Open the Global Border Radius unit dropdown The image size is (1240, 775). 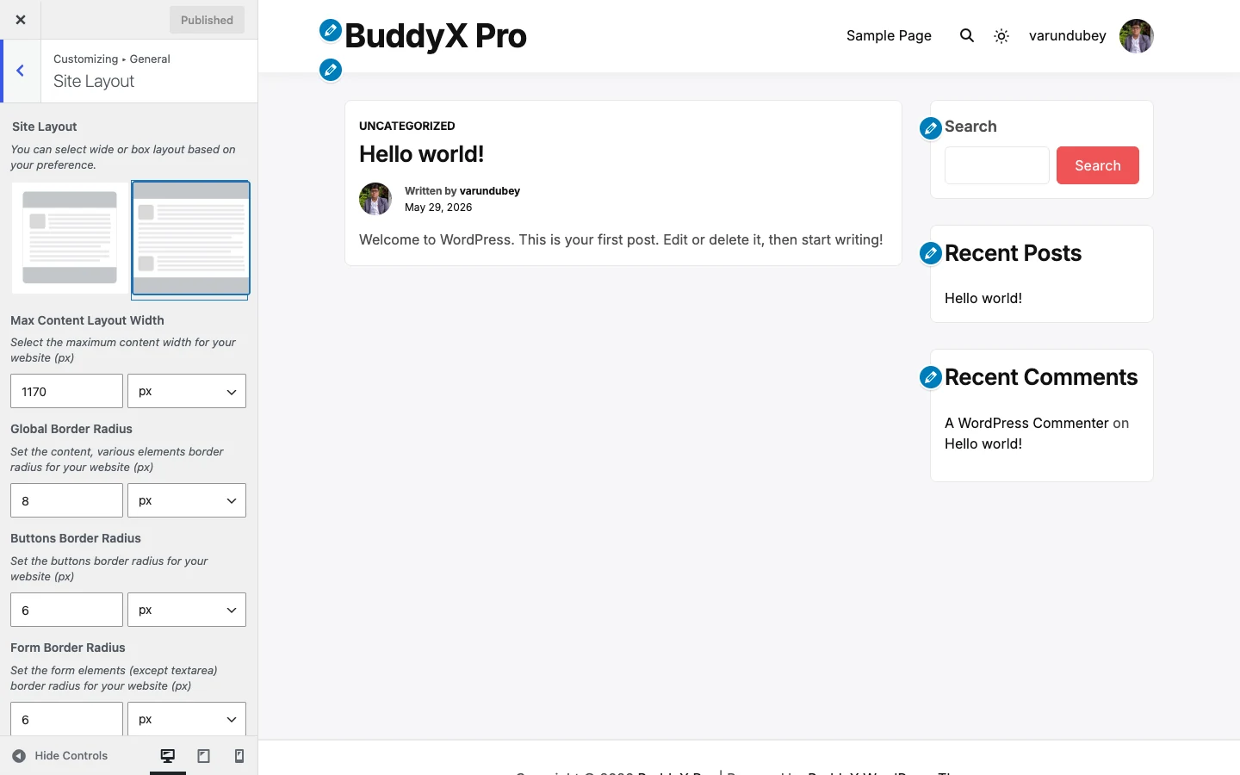187,500
